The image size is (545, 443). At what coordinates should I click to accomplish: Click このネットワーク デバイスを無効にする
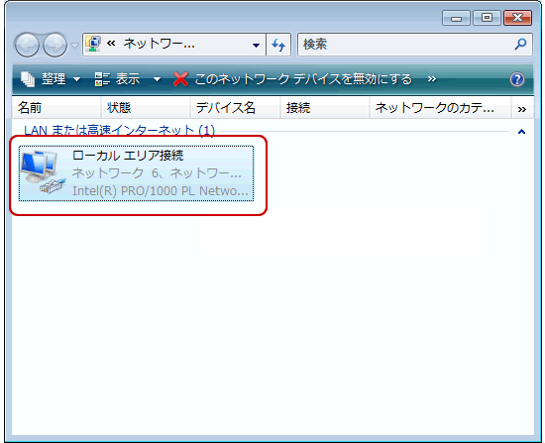pos(292,79)
